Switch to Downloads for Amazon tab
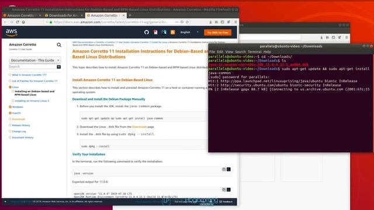 coord(63,15)
